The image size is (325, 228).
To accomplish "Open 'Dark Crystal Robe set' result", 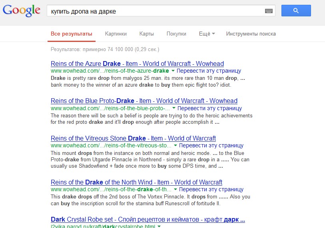I will coord(148,219).
